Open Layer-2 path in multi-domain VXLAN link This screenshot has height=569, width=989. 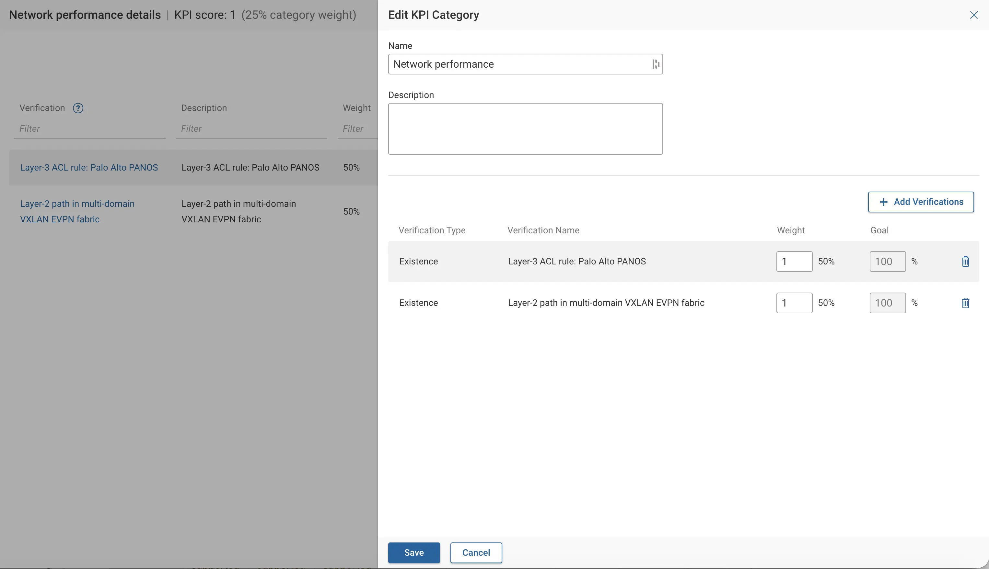77,211
